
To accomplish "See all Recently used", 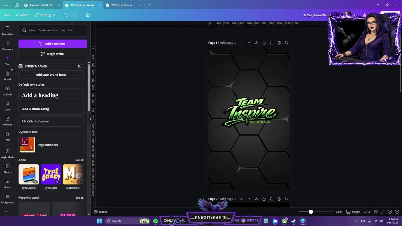I will [79, 198].
